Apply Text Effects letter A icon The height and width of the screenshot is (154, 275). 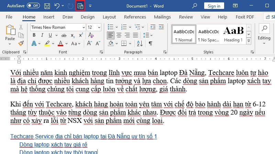[34, 43]
